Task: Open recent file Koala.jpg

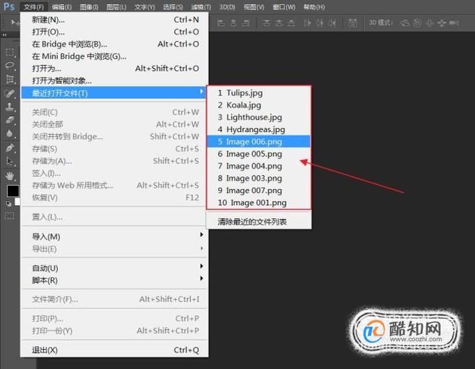Action: pos(258,105)
